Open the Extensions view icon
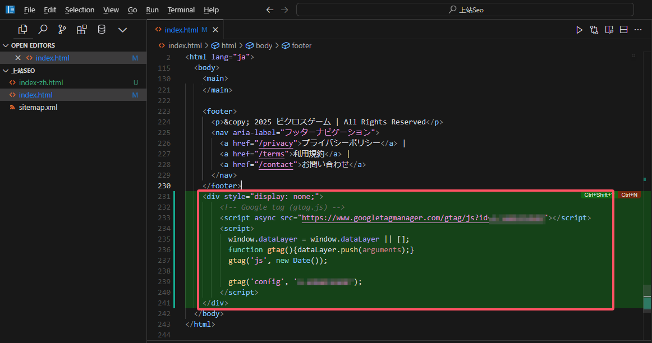This screenshot has height=343, width=652. pyautogui.click(x=82, y=30)
